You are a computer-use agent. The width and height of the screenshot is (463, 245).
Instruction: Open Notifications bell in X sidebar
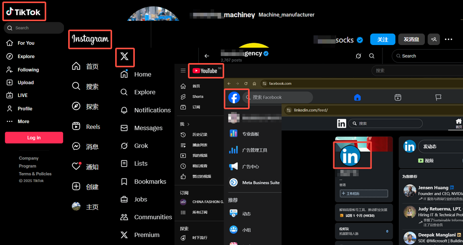pos(145,110)
